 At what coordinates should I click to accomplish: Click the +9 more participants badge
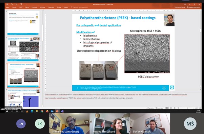21,124
